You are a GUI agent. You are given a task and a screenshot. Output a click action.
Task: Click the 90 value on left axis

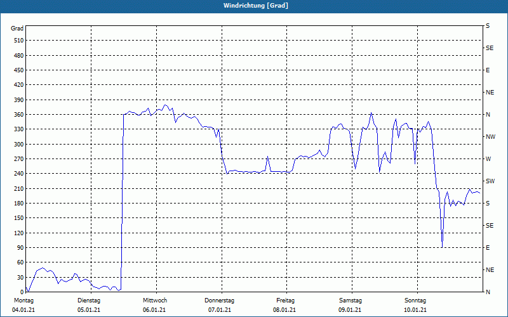pyautogui.click(x=20, y=248)
